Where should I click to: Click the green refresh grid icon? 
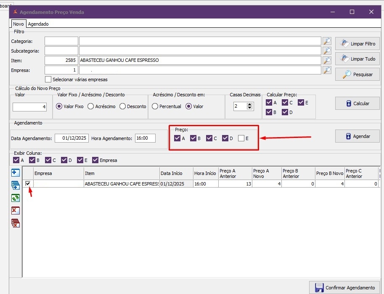click(x=16, y=198)
